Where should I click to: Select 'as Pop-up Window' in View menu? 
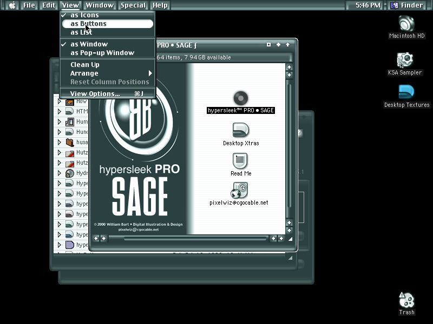coord(108,52)
